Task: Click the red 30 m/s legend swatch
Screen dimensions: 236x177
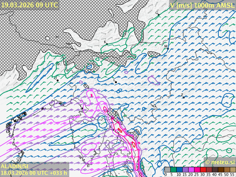Action: (x=203, y=170)
